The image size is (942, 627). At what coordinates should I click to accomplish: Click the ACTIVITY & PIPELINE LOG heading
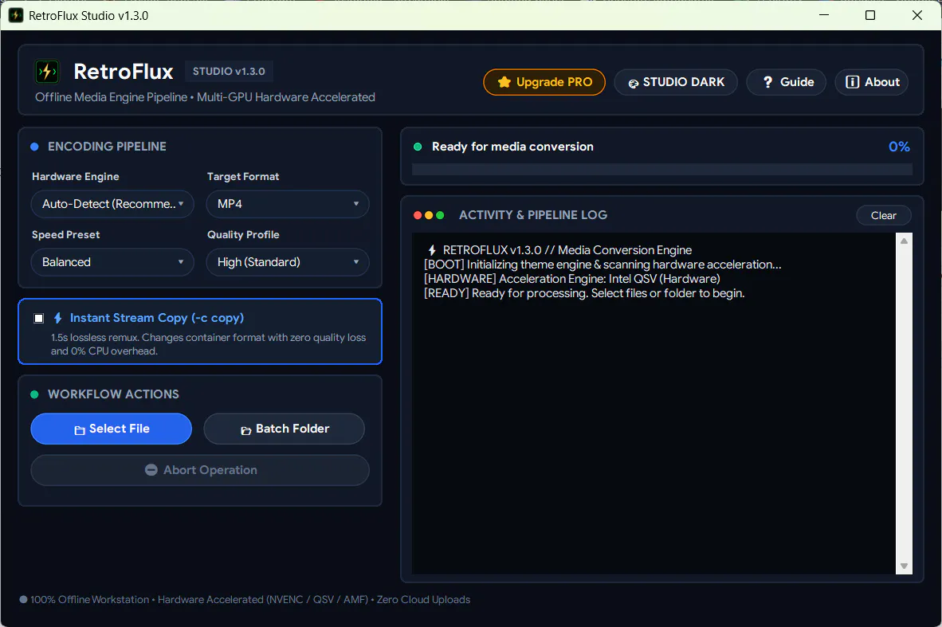(533, 215)
